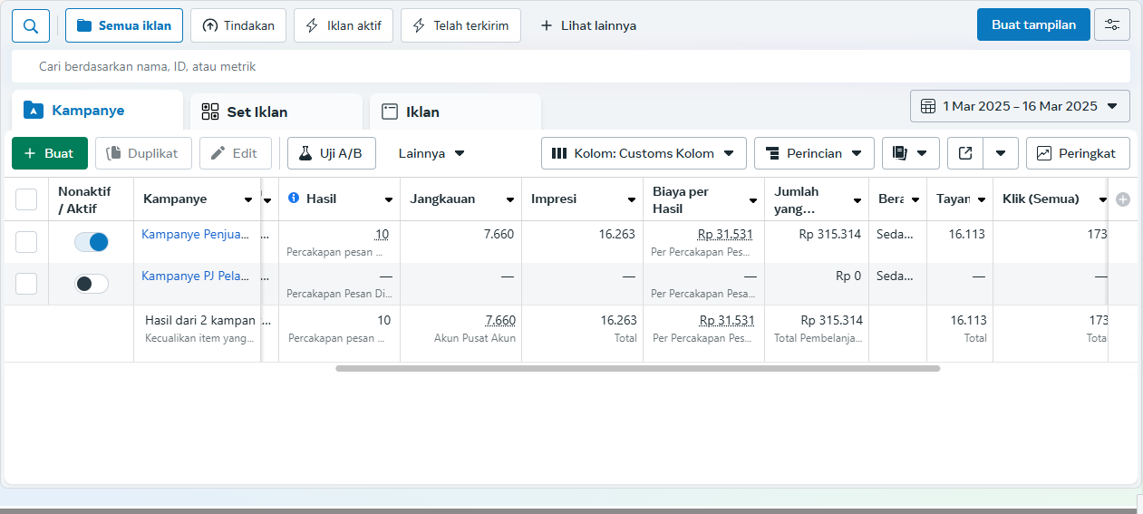The width and height of the screenshot is (1143, 514).
Task: Click the horizontal table scrollbar
Action: (637, 369)
